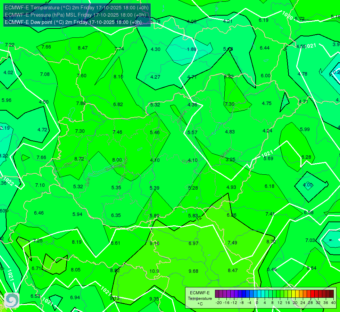
Task: Click the 4.27 temperature value
Action: [x=155, y=77]
